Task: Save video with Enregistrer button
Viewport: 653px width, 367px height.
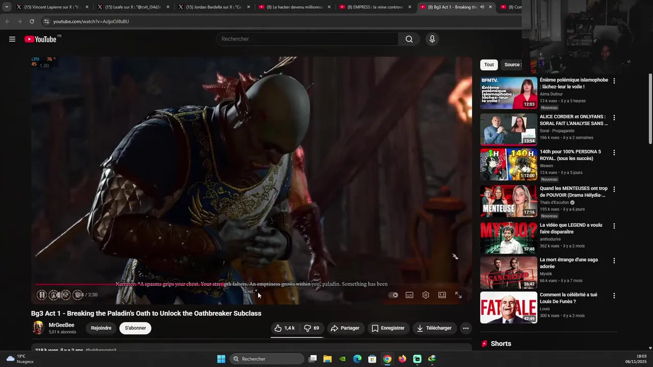Action: 388,328
